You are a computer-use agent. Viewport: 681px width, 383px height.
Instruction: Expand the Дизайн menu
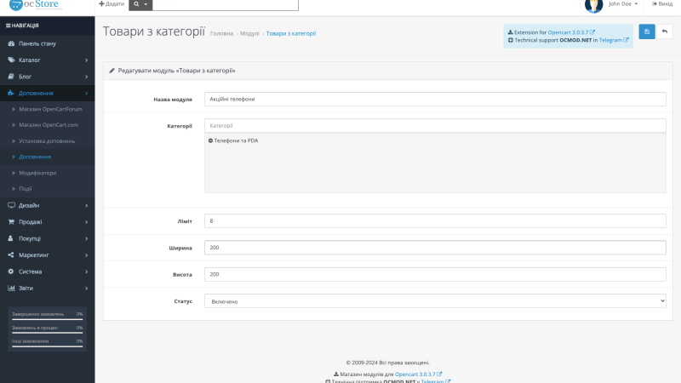click(x=48, y=205)
